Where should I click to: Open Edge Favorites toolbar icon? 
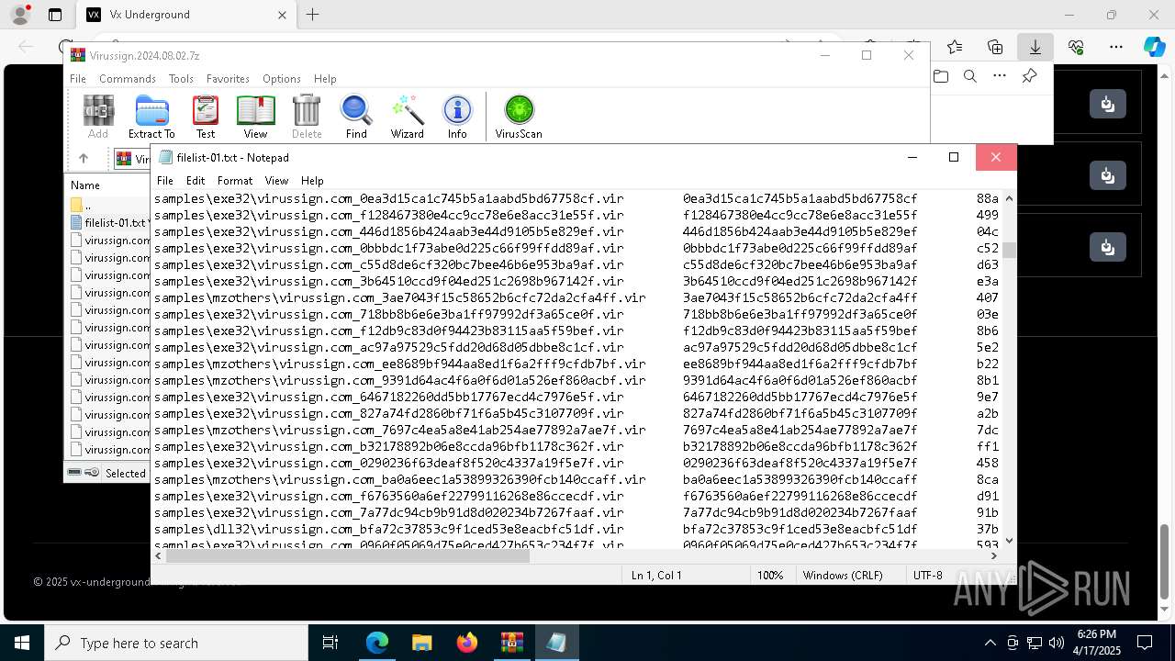(955, 47)
